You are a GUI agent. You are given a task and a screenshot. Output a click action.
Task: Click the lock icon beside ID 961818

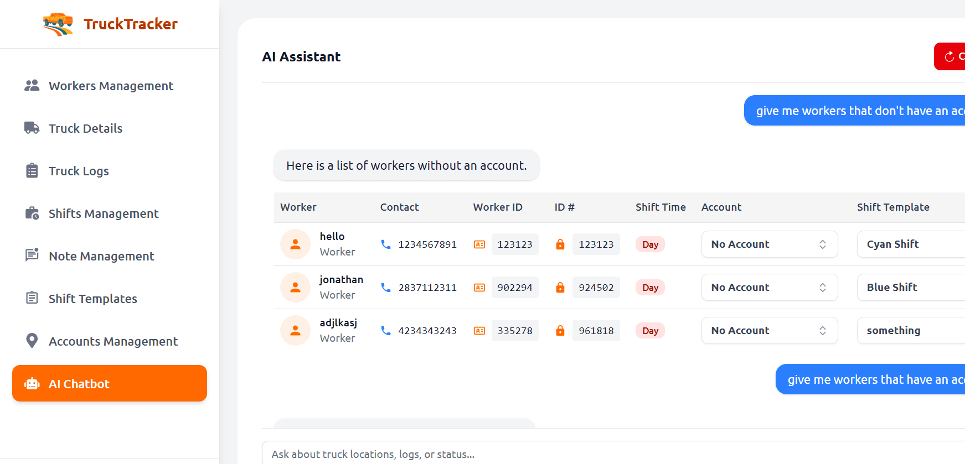(560, 331)
